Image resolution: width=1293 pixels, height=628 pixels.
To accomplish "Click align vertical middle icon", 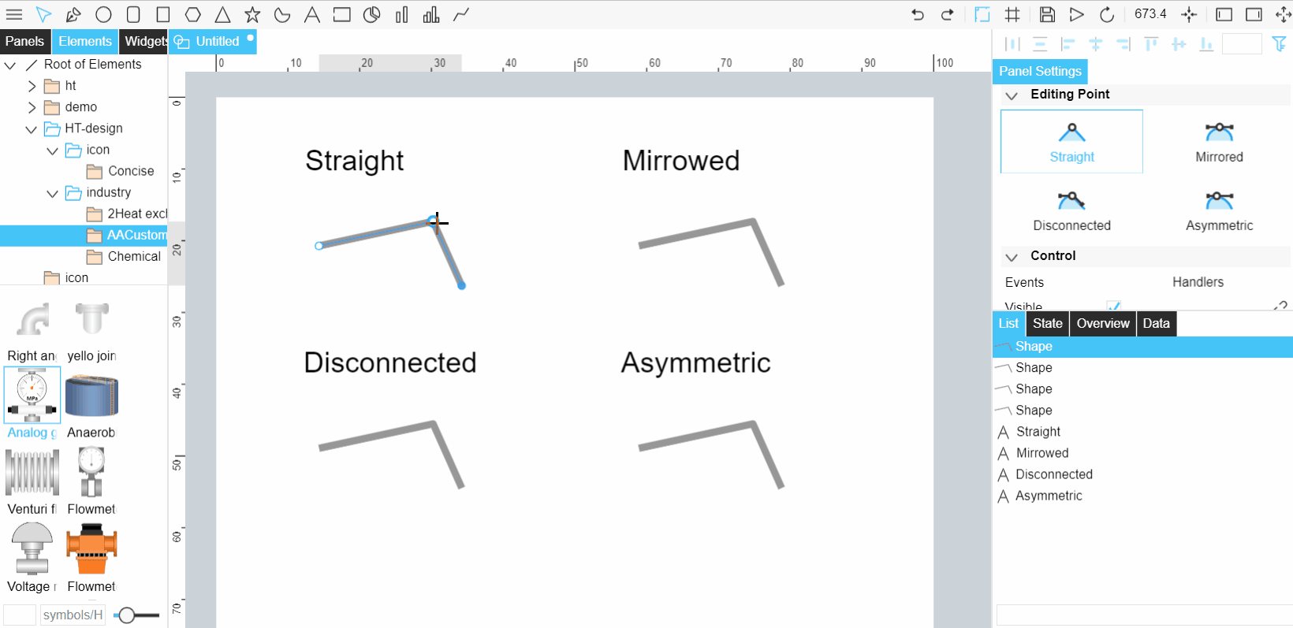I will click(1179, 44).
